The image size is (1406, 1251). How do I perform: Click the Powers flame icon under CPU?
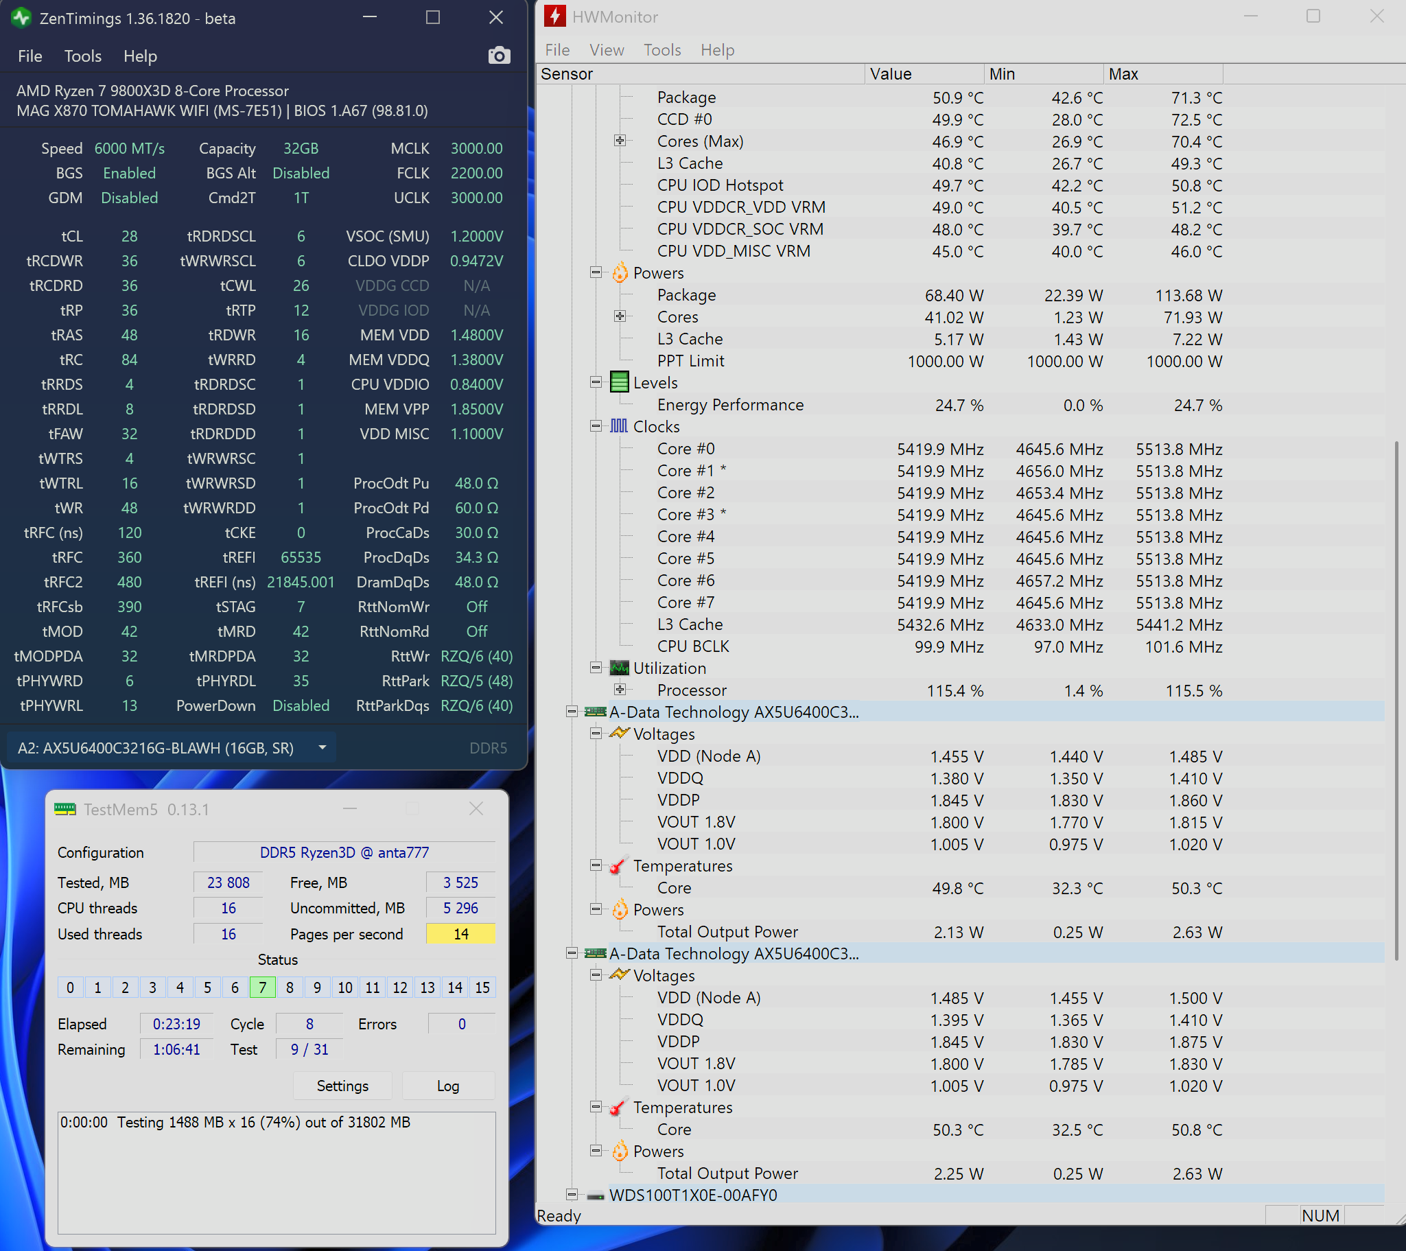[x=620, y=273]
